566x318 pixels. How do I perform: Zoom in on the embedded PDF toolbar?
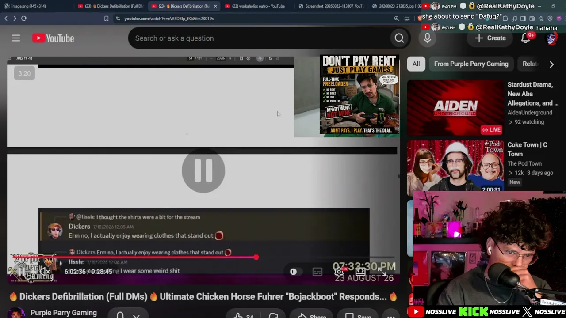[x=230, y=58]
